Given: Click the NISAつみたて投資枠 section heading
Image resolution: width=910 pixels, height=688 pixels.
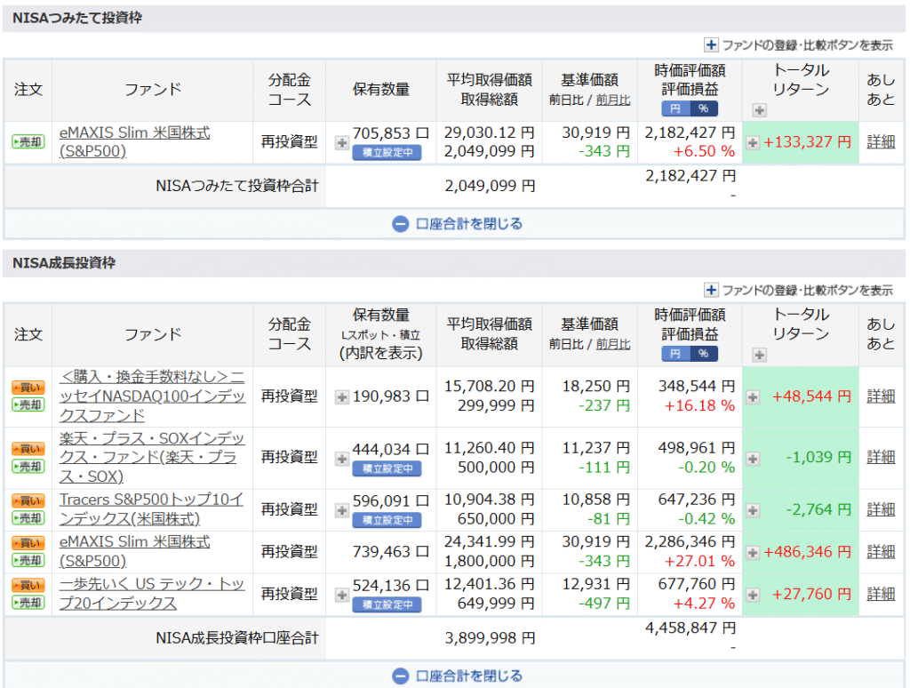Looking at the screenshot, I should click(77, 18).
